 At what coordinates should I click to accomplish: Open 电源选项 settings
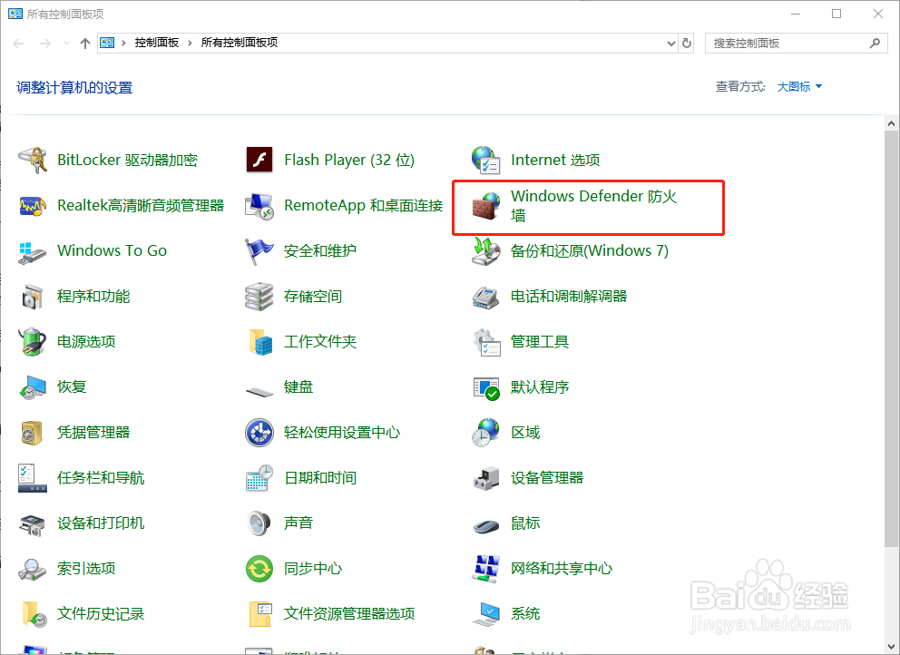click(x=86, y=341)
